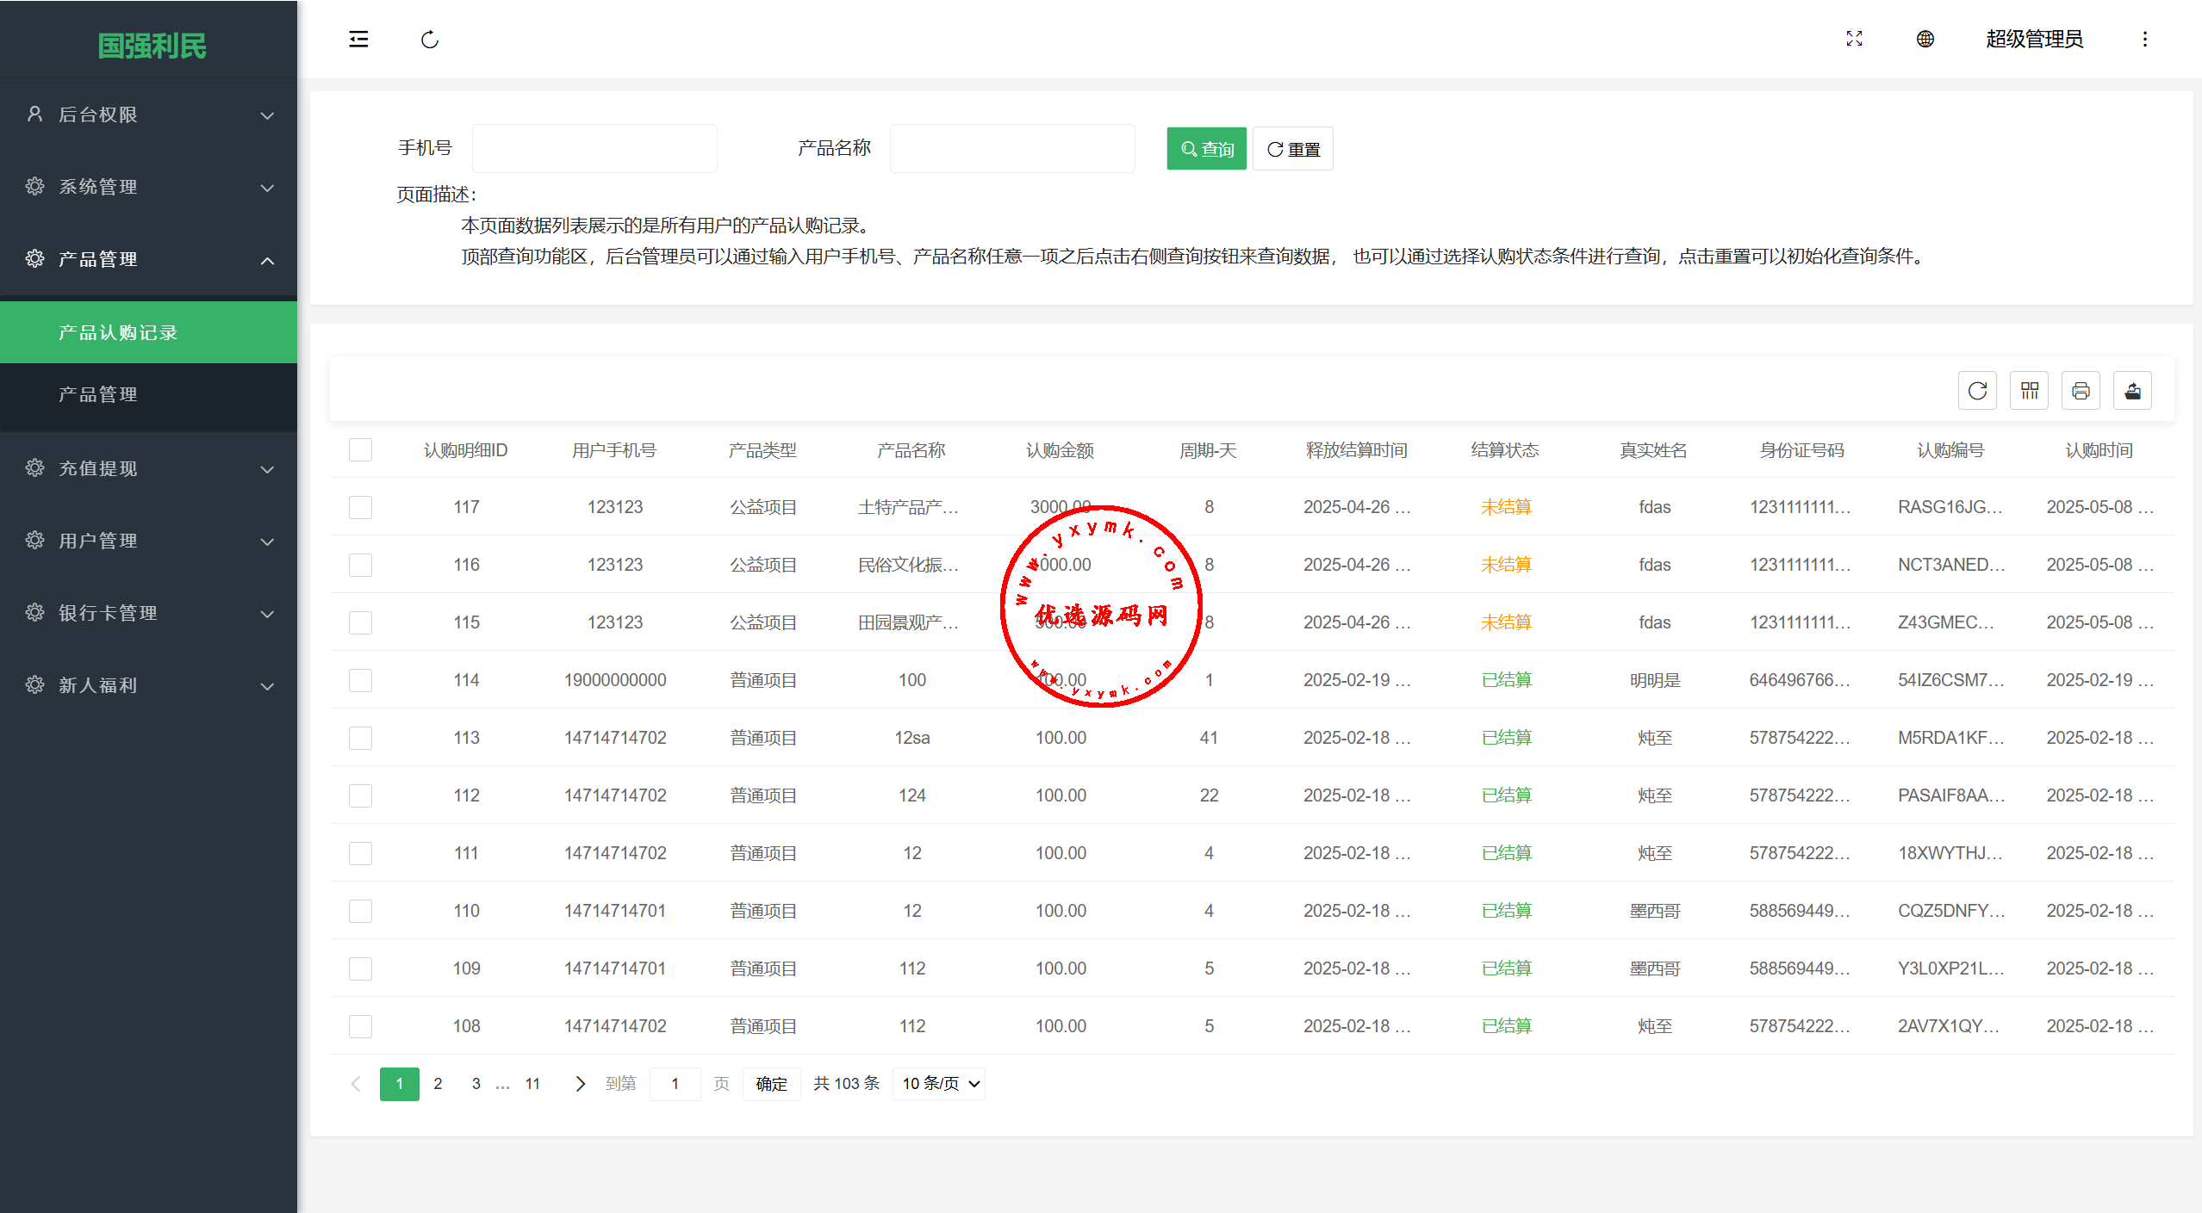
Task: Collapse 产品管理 menu chevron
Action: [268, 260]
